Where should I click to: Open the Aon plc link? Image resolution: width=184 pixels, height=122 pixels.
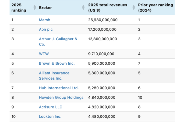(x=46, y=29)
